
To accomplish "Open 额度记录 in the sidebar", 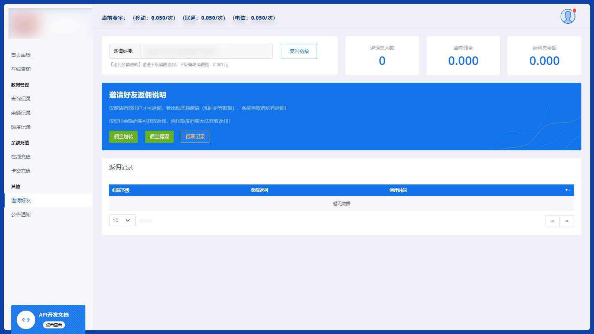I will tap(21, 127).
